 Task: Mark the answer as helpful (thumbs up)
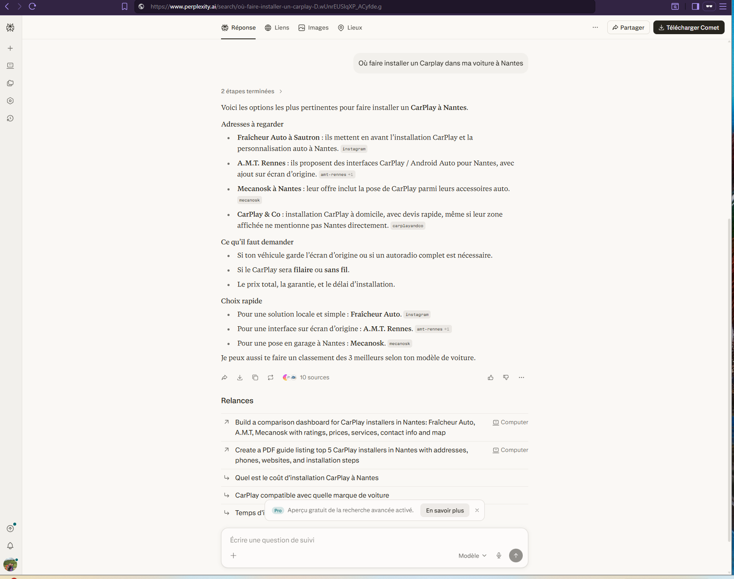tap(491, 377)
